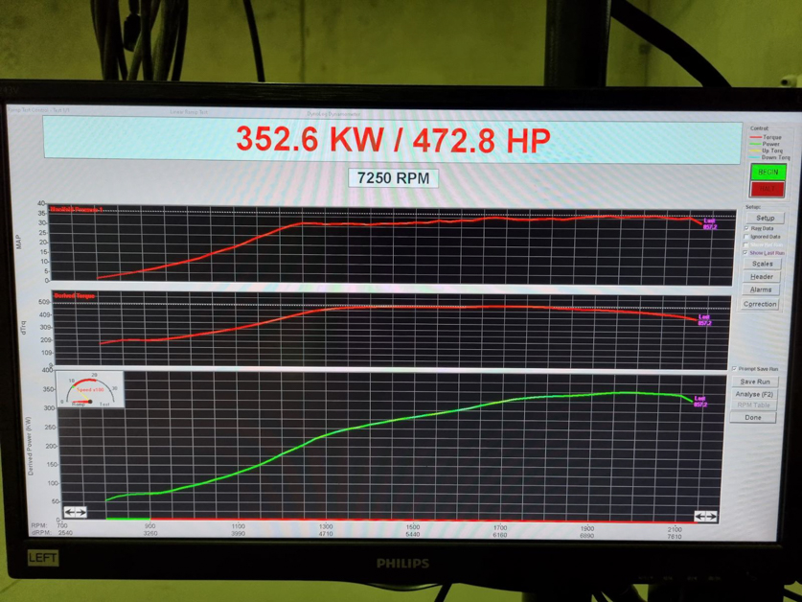Enable the Ignored Data checkbox
802x602 pixels.
[x=747, y=237]
